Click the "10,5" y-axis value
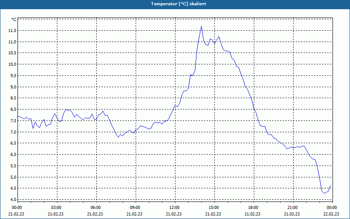 pyautogui.click(x=12, y=53)
